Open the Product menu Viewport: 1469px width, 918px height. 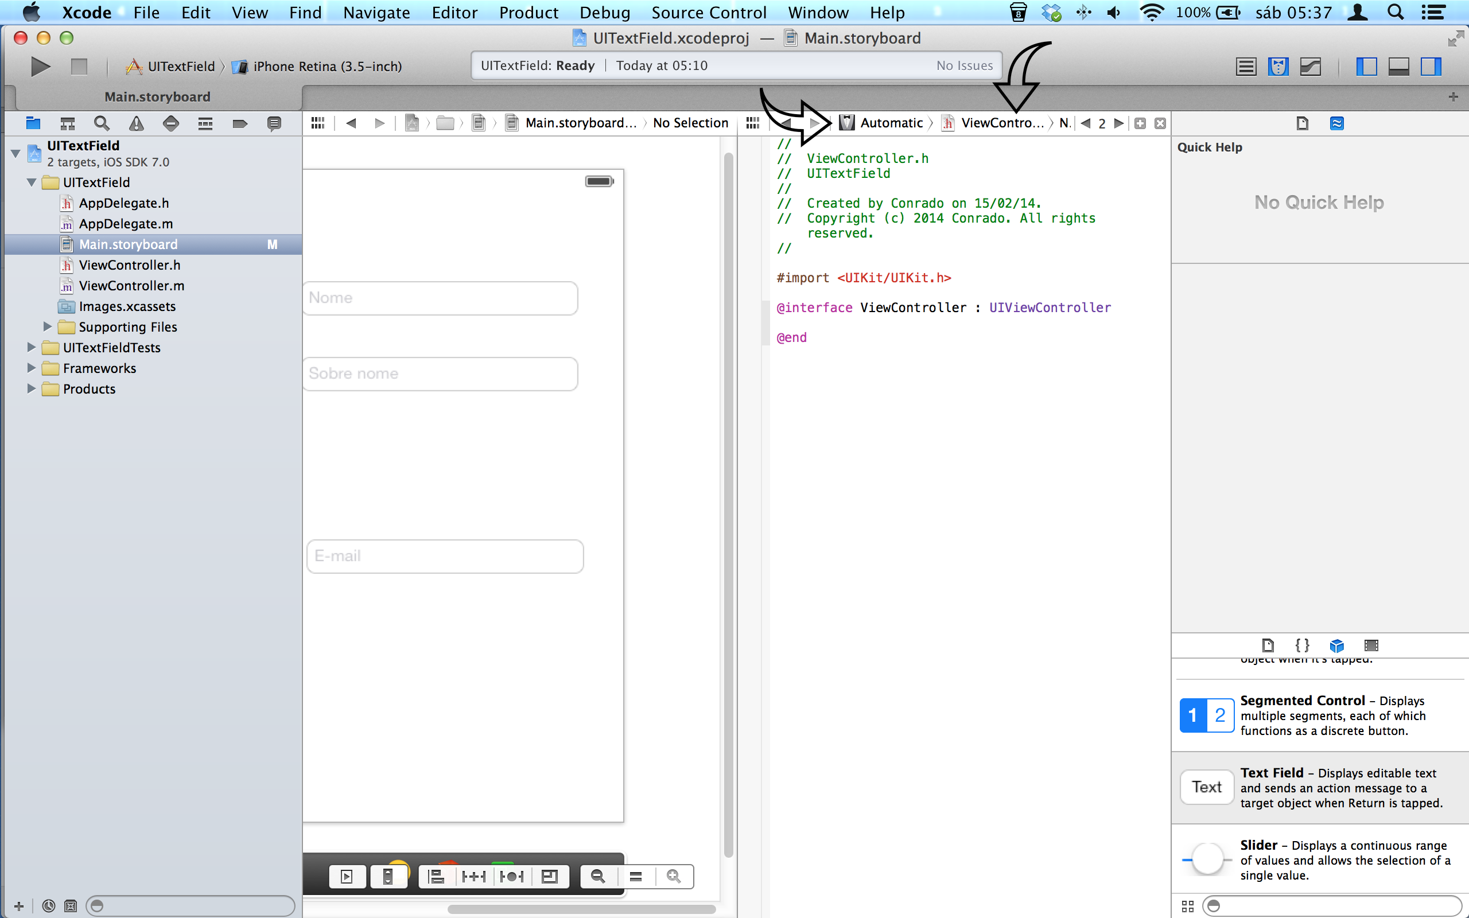(528, 12)
